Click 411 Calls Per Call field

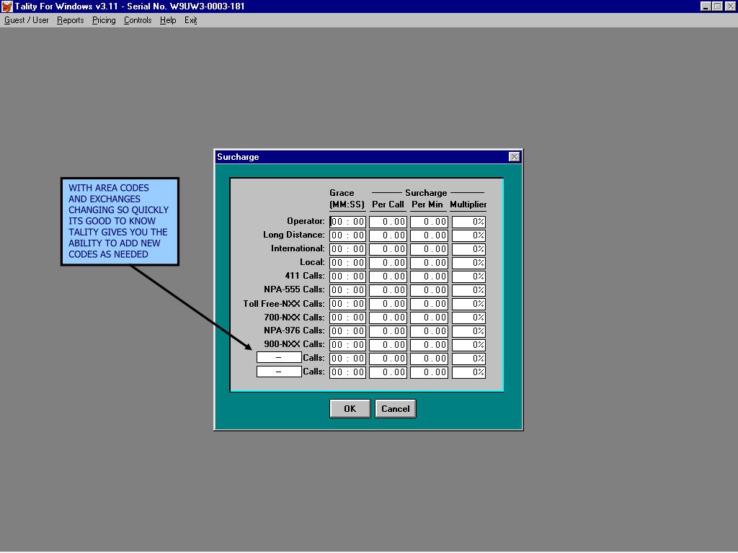pyautogui.click(x=388, y=276)
